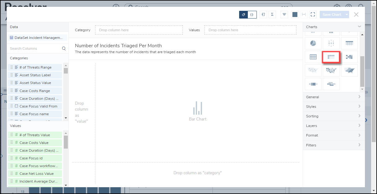Open the calculated column icon

tap(263, 15)
